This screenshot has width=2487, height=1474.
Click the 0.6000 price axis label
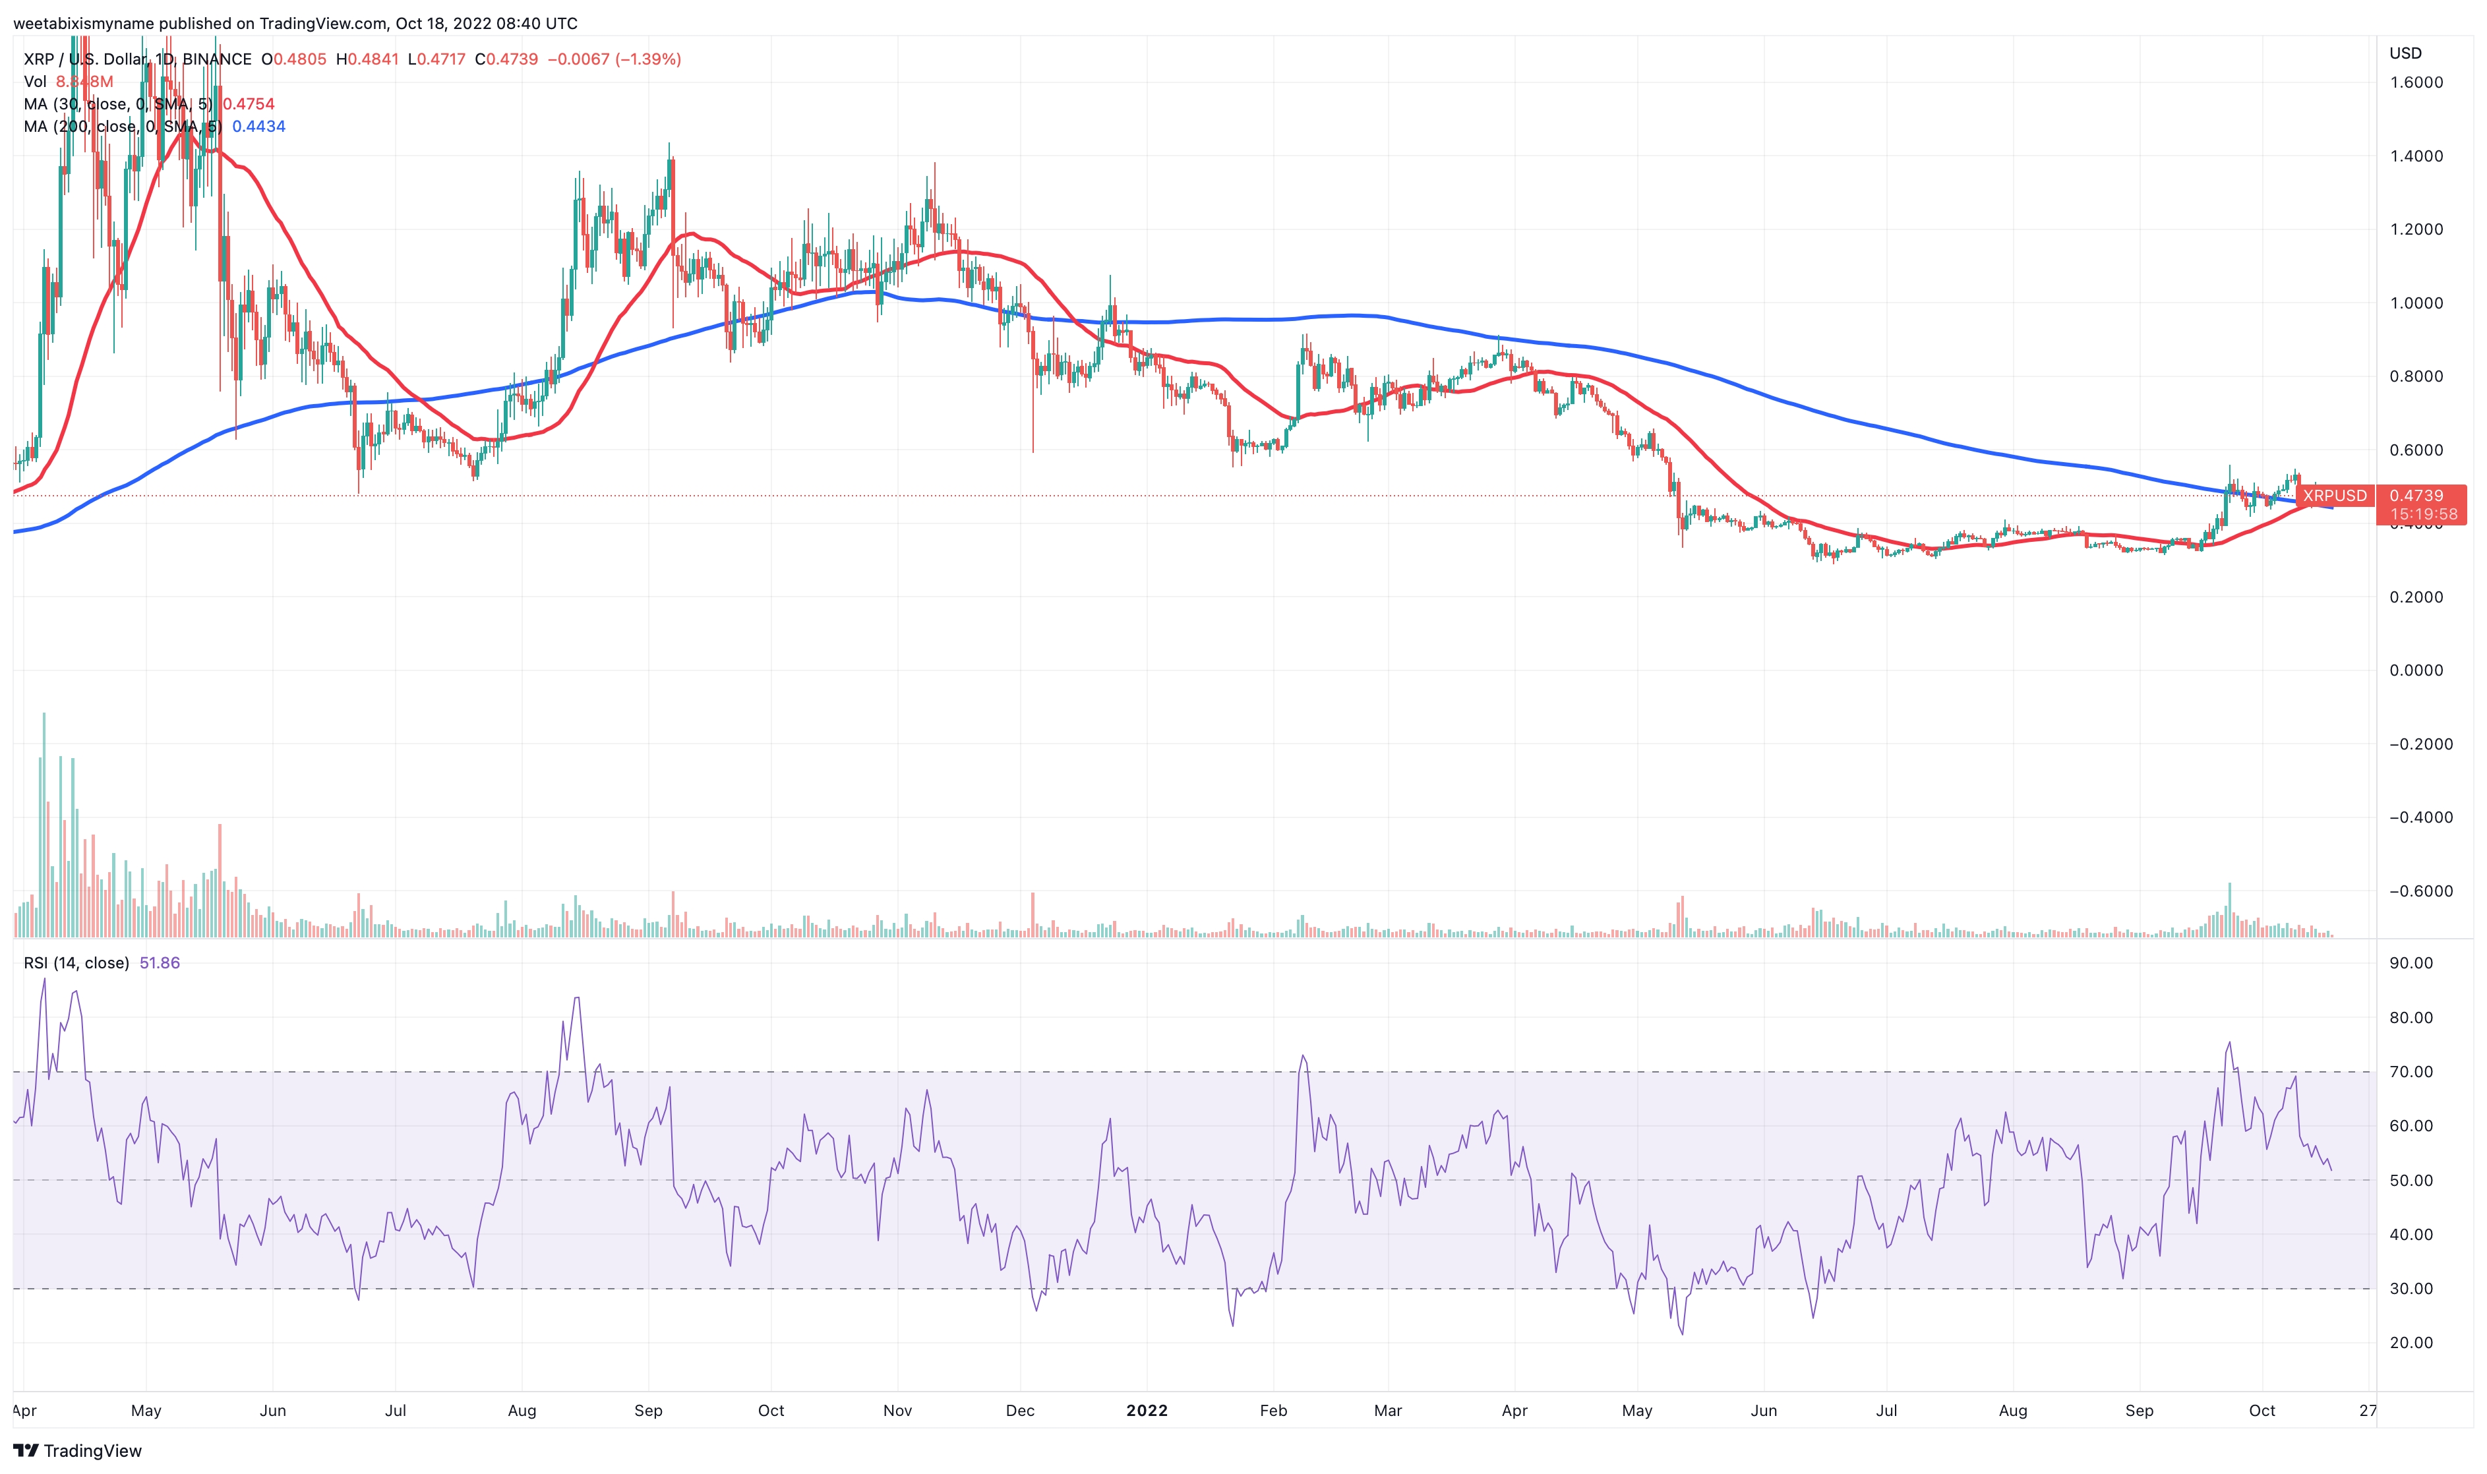pyautogui.click(x=2416, y=450)
